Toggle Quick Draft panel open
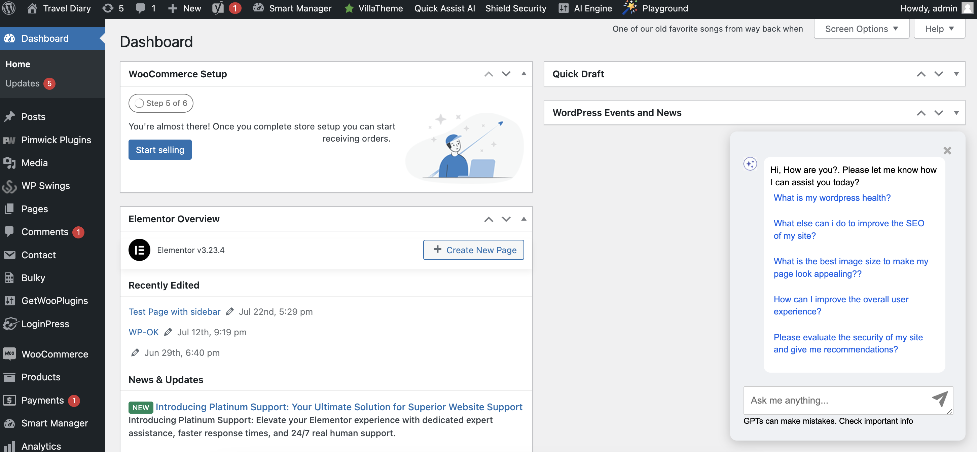Viewport: 977px width, 452px height. (x=956, y=74)
